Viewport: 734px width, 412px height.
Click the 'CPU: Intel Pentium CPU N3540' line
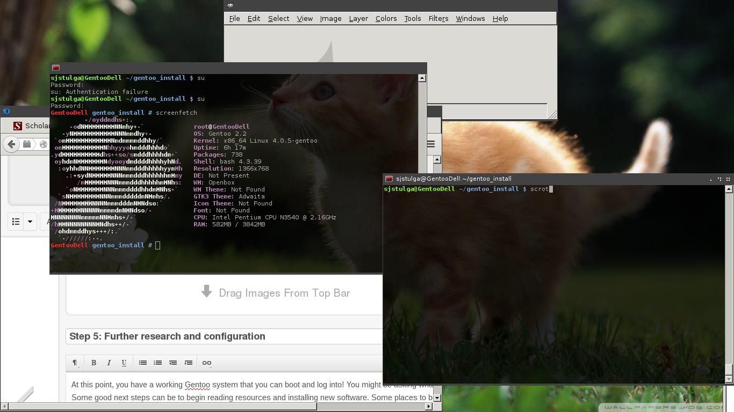[x=265, y=217]
